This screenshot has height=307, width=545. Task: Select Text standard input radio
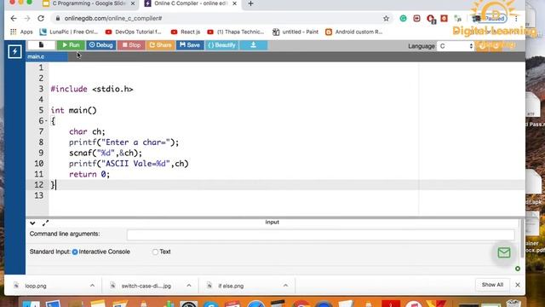tap(155, 252)
